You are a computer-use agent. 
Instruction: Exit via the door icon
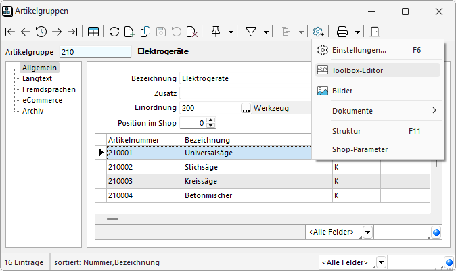coord(375,32)
